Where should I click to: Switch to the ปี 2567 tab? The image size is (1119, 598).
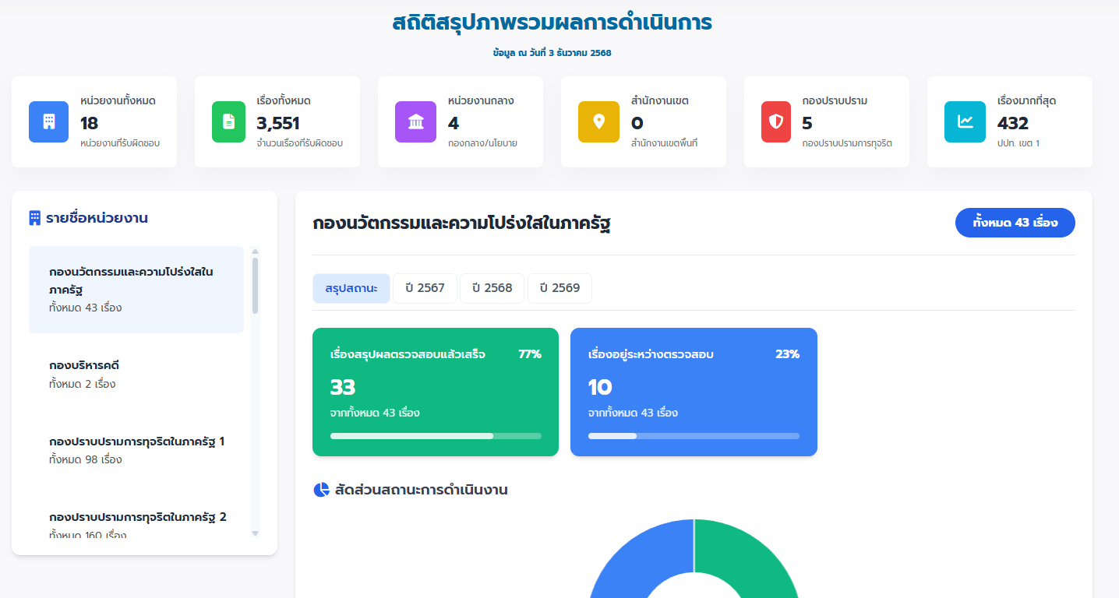(425, 288)
